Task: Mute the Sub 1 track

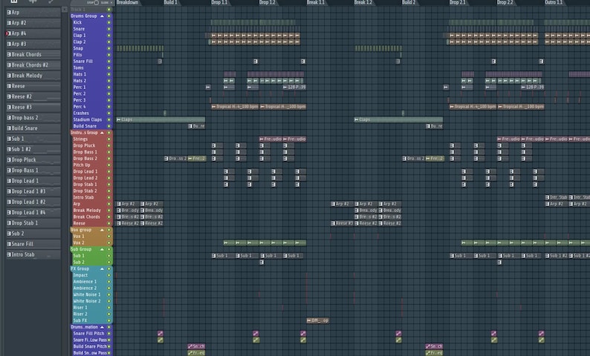Action: (x=109, y=256)
